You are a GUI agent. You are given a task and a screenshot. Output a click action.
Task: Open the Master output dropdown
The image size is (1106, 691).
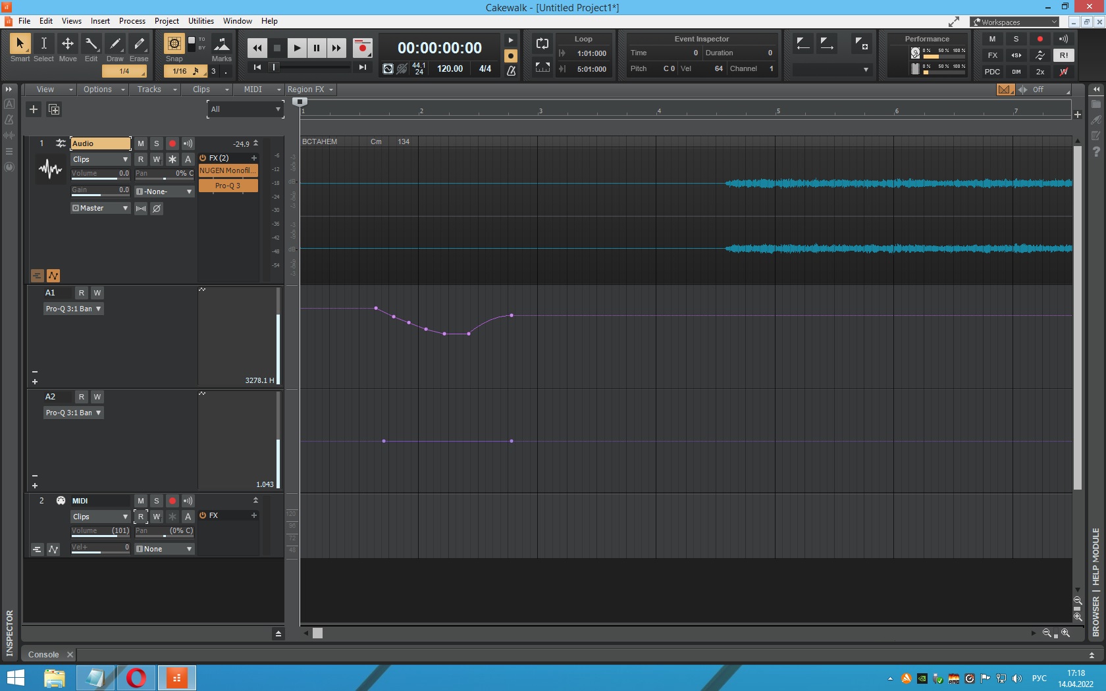point(100,208)
